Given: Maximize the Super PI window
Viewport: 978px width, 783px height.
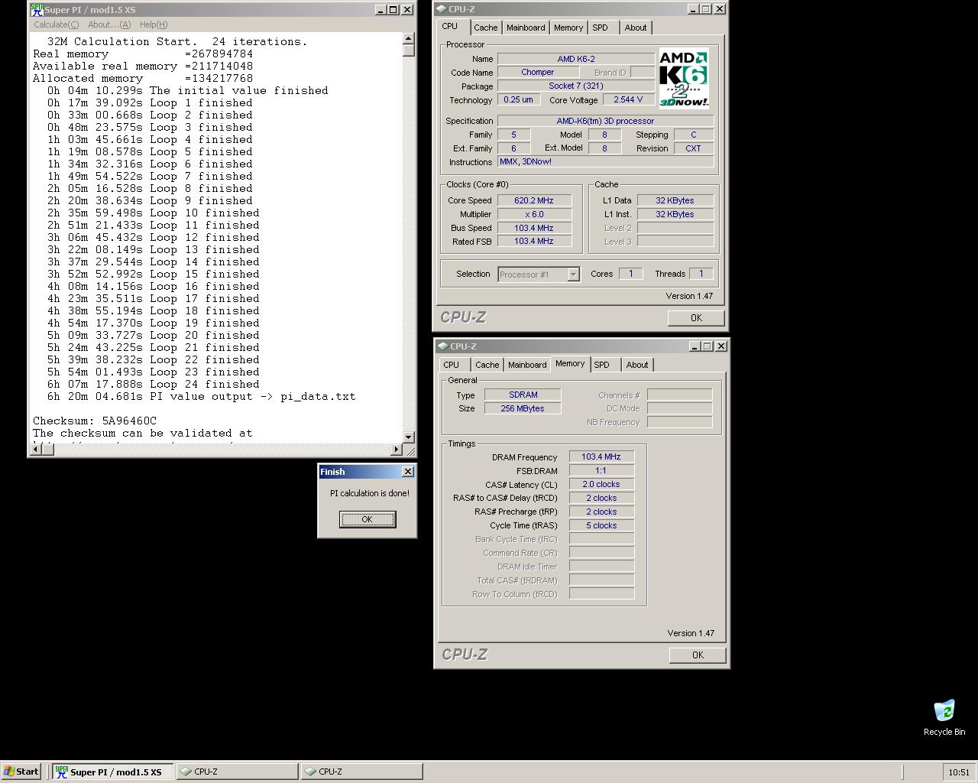Looking at the screenshot, I should click(x=393, y=10).
